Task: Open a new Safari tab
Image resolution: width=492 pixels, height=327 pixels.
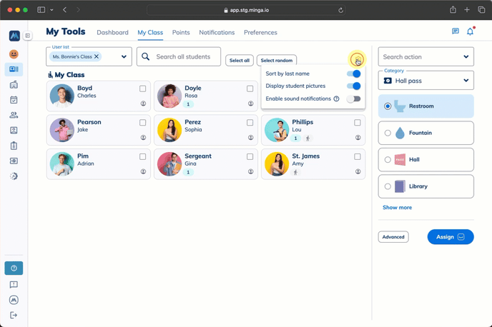Action: [x=467, y=10]
